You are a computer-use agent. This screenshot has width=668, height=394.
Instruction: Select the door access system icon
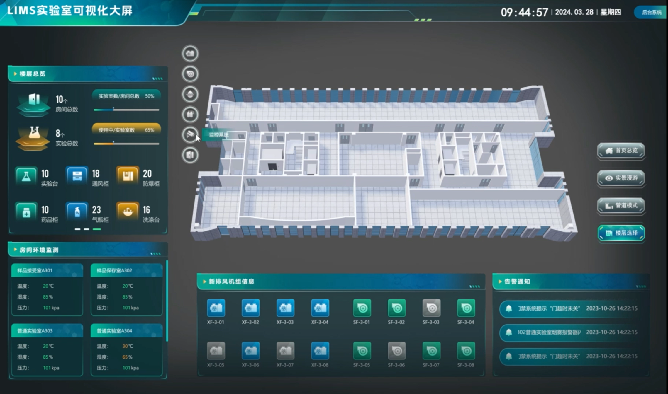click(190, 155)
